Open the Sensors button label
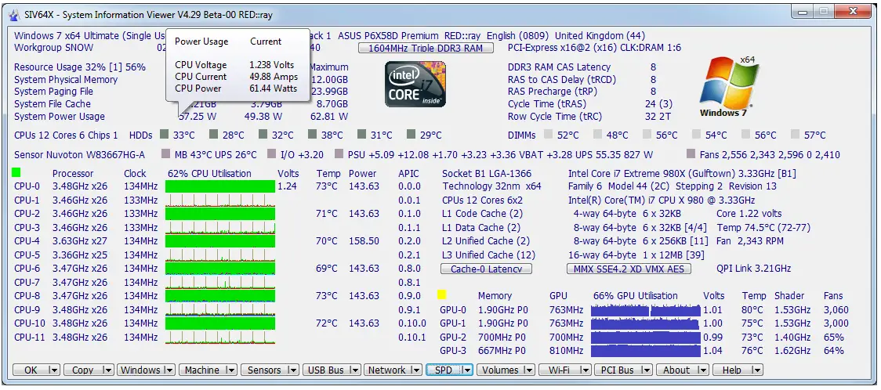This screenshot has height=390, width=881. coord(264,370)
